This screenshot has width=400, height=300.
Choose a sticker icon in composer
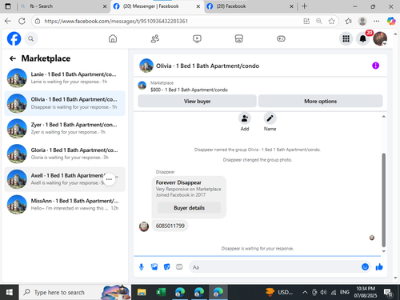166,266
